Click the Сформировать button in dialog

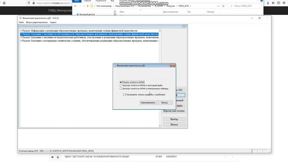tap(148, 103)
